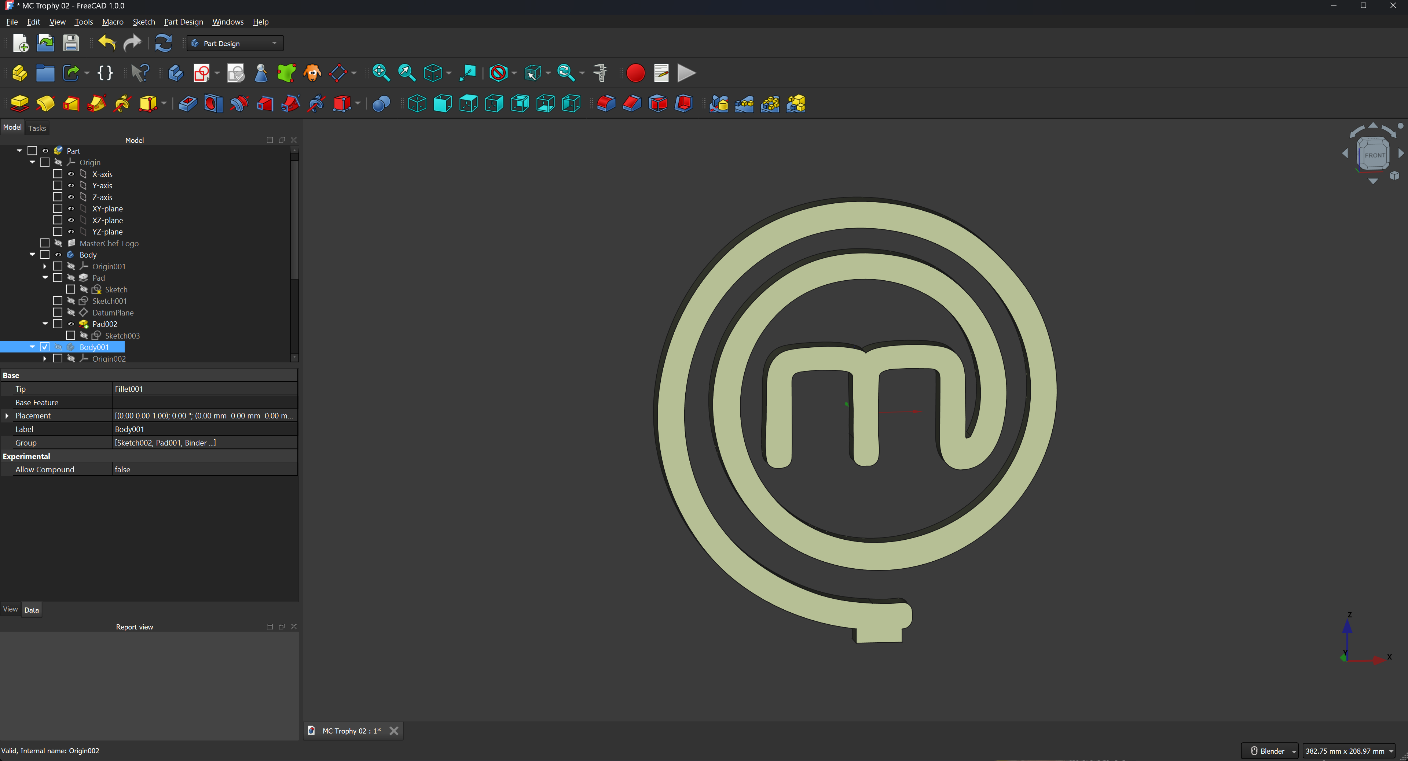Open the Sketch menu
Image resolution: width=1408 pixels, height=761 pixels.
[x=144, y=22]
